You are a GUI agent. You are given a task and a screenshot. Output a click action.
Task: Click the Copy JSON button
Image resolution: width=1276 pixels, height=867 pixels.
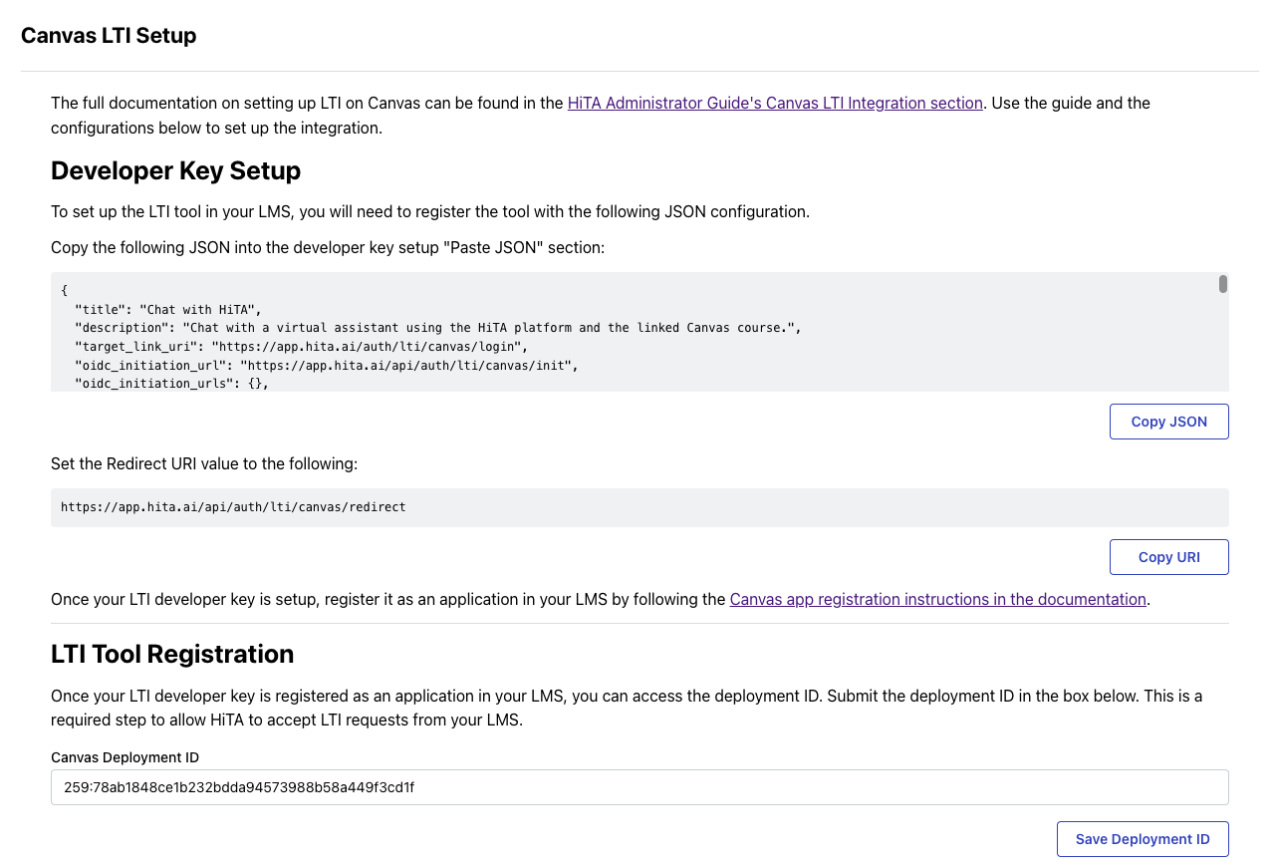click(1168, 422)
